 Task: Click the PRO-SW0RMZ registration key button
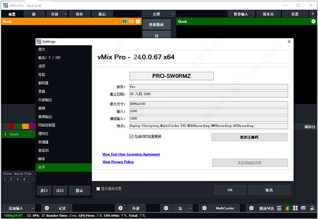tap(171, 76)
